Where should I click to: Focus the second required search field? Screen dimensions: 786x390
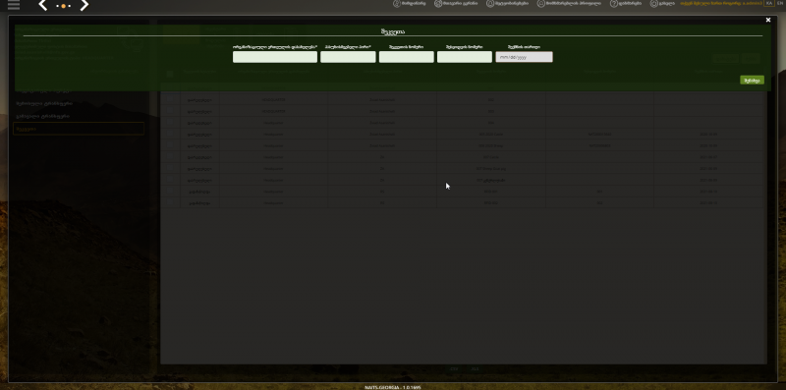pos(348,57)
